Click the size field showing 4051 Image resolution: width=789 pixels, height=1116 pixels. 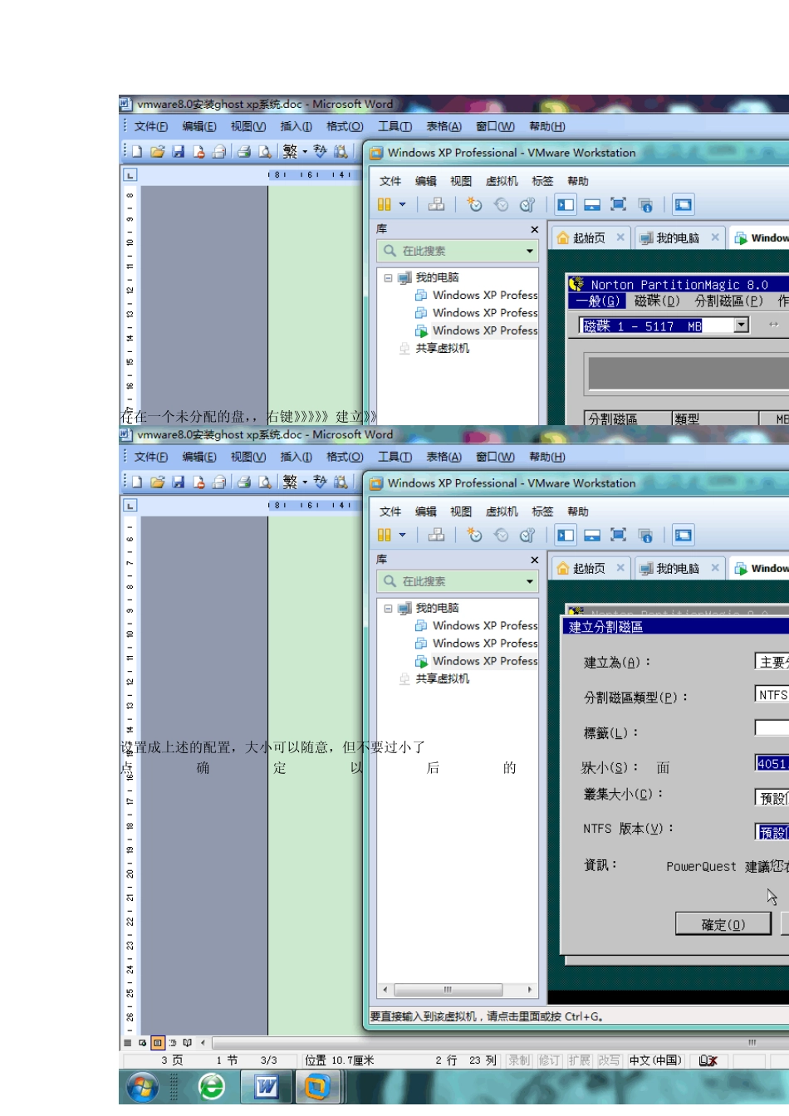[x=772, y=763]
